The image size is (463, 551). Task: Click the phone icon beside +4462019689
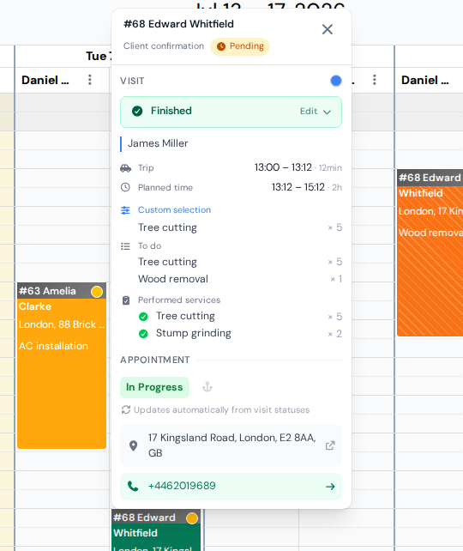(x=133, y=487)
